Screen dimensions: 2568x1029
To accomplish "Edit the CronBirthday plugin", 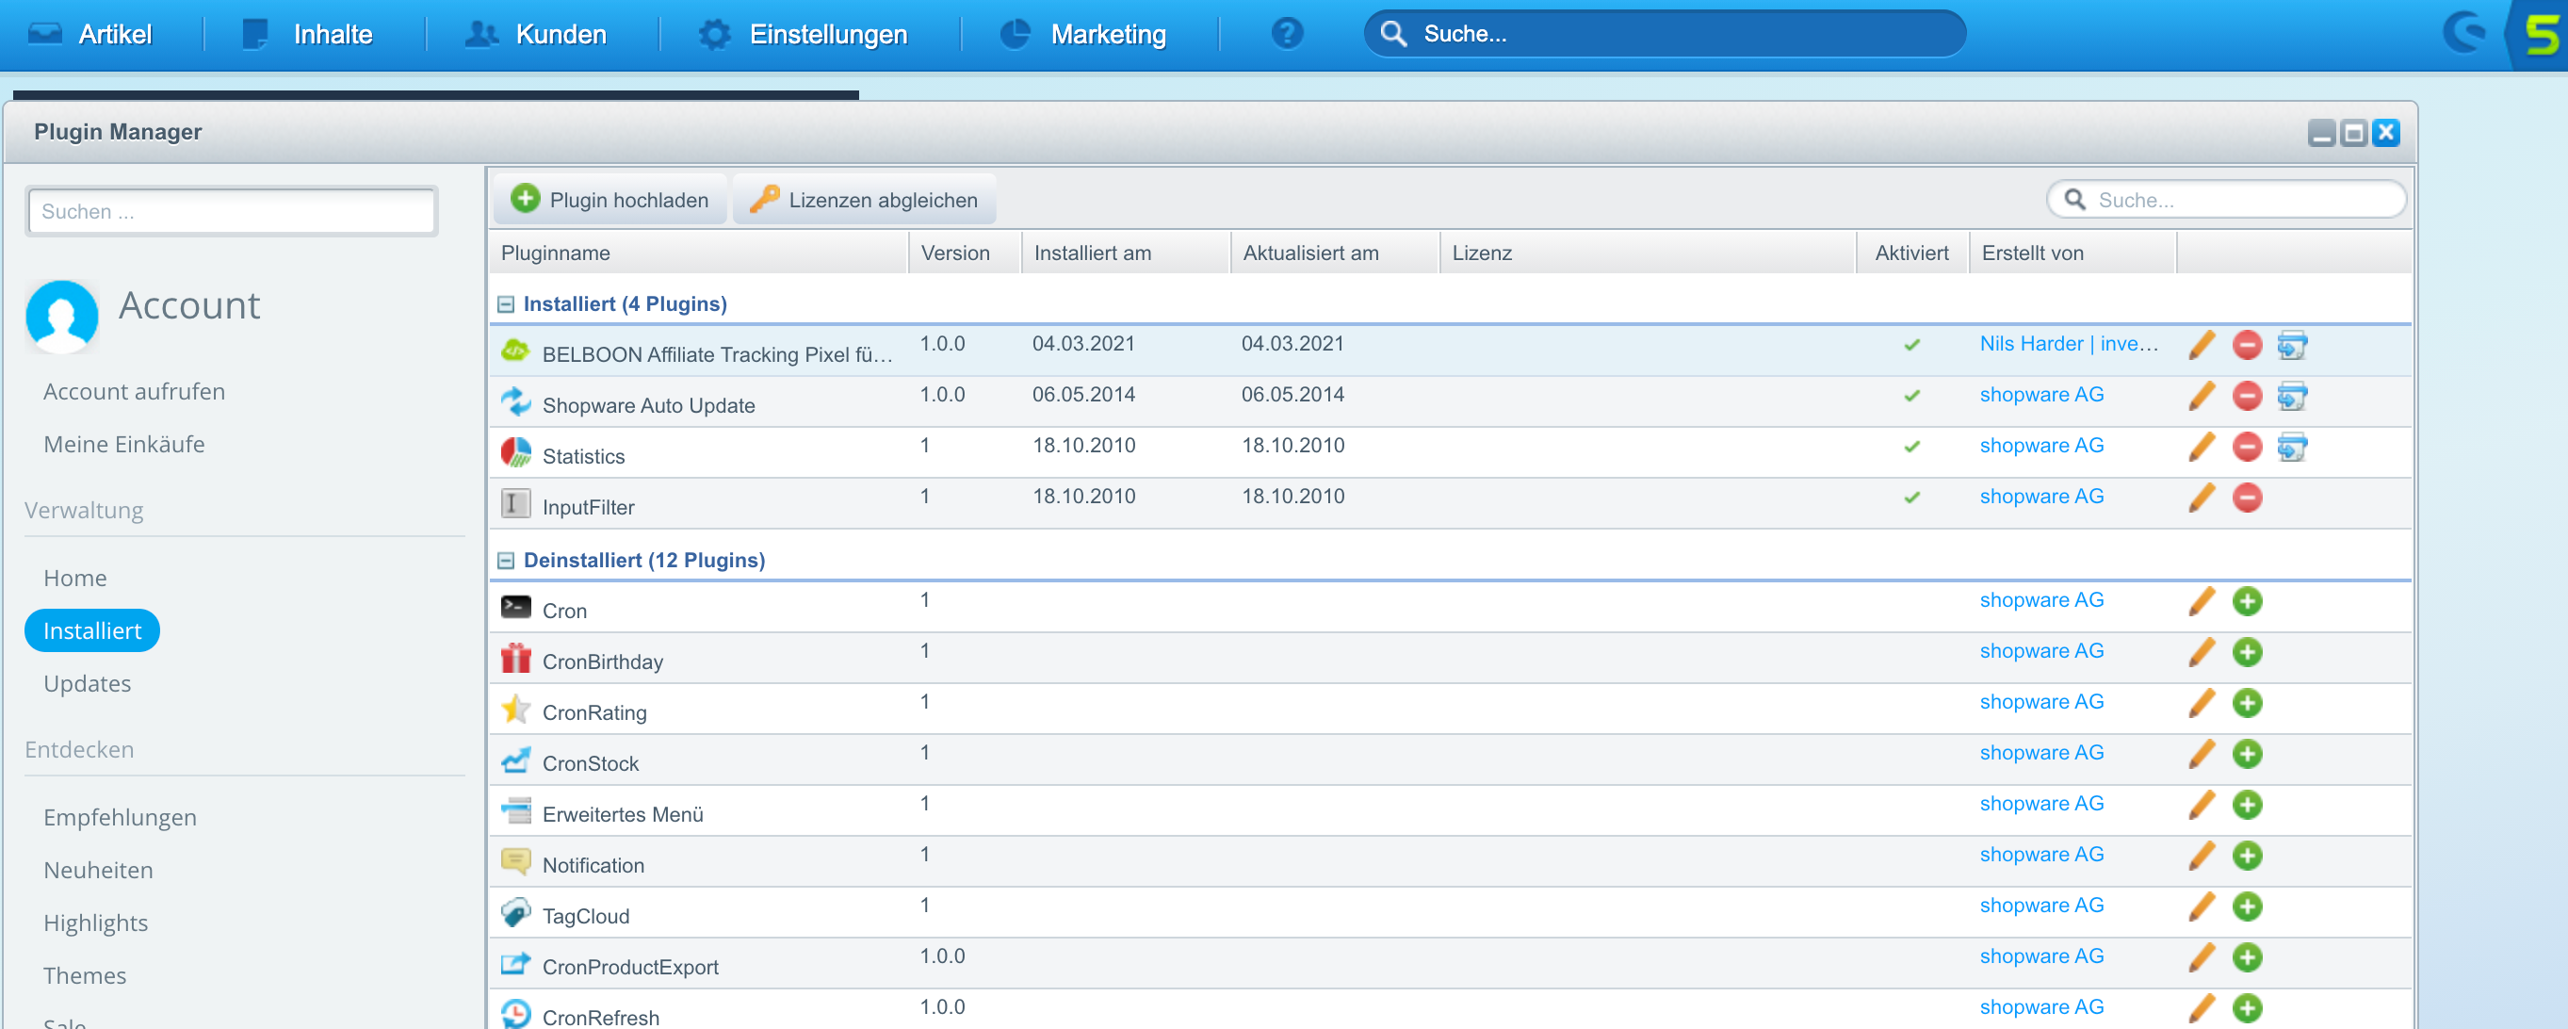I will [x=2202, y=652].
